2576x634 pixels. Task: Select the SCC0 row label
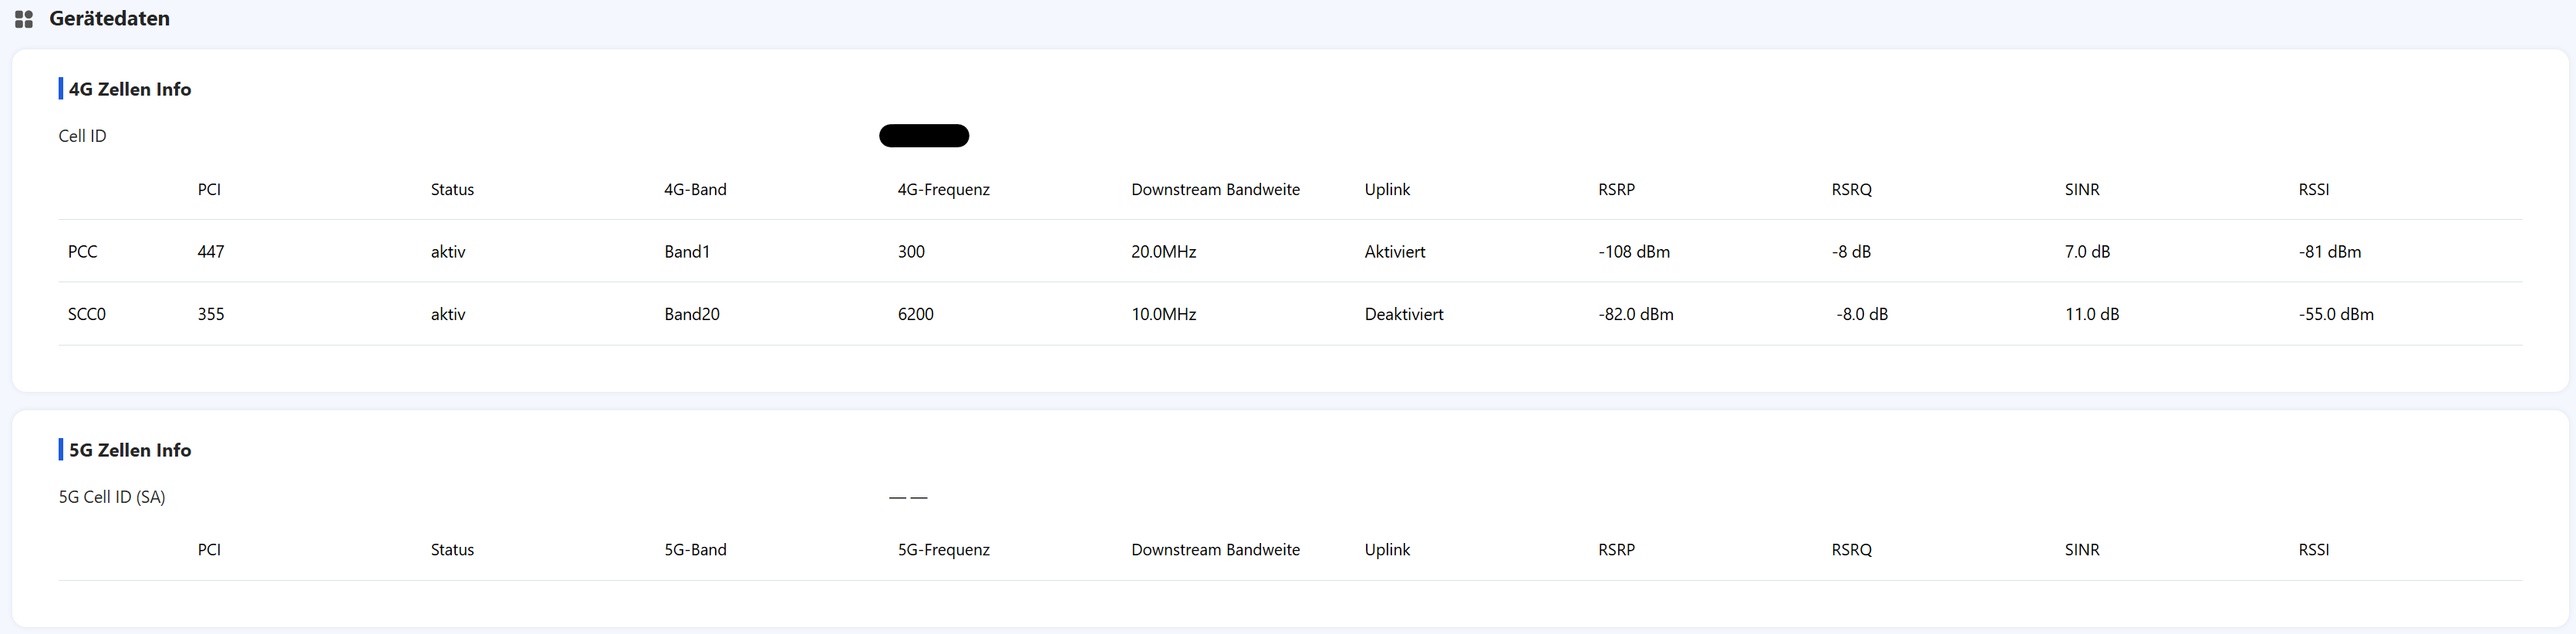86,314
